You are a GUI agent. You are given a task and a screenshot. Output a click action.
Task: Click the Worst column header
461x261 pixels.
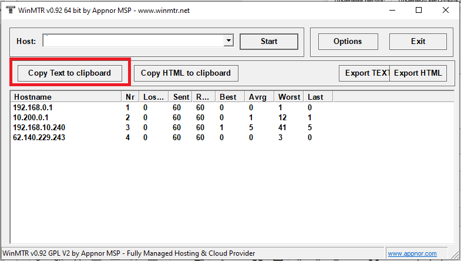[289, 97]
